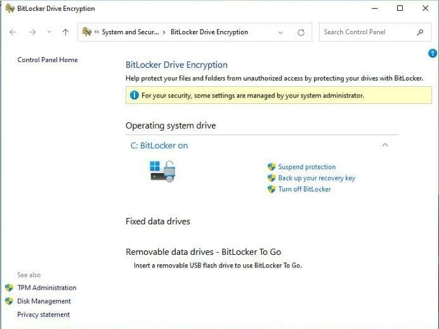Collapse the C: BitLocker on section
Image resolution: width=439 pixels, height=329 pixels.
point(384,145)
